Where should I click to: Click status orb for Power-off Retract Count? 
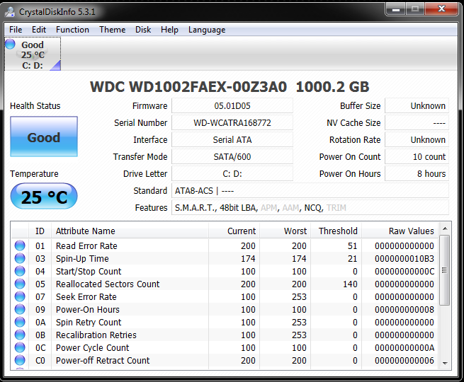(20, 360)
